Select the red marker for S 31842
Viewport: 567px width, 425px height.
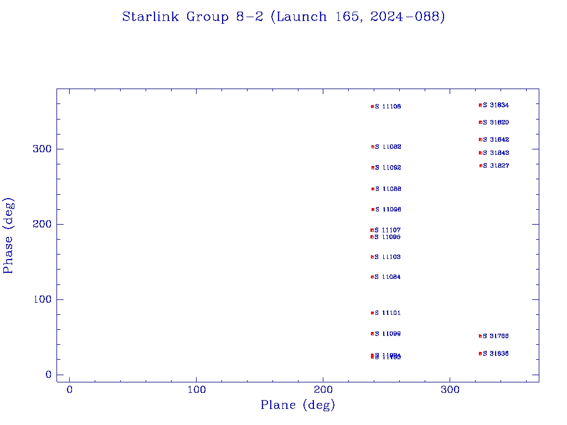point(481,139)
